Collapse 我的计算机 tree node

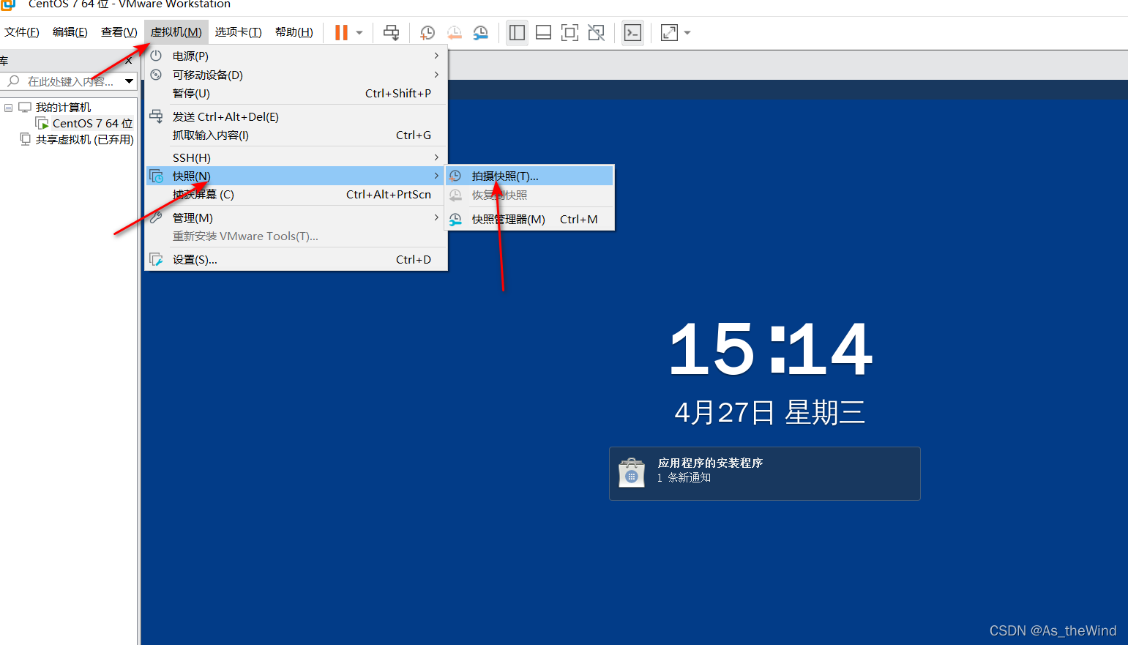(8, 108)
